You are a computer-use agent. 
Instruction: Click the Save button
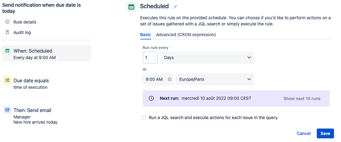(325, 133)
